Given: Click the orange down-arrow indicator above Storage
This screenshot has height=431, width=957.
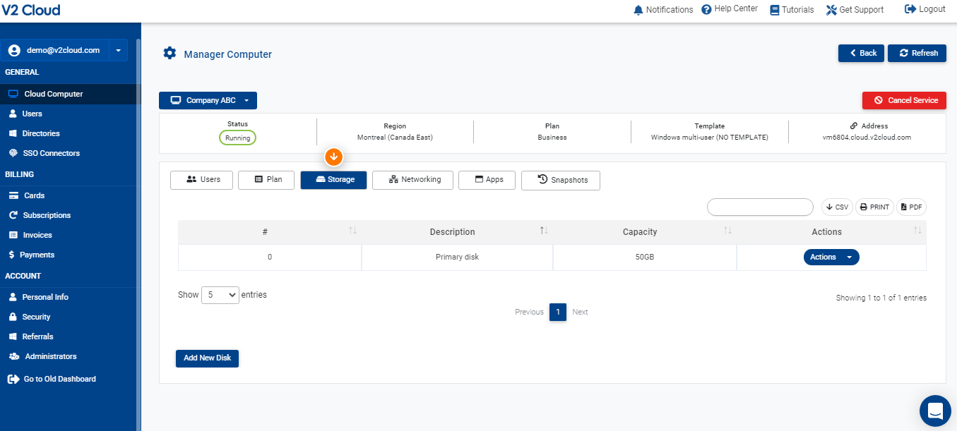Looking at the screenshot, I should 333,157.
